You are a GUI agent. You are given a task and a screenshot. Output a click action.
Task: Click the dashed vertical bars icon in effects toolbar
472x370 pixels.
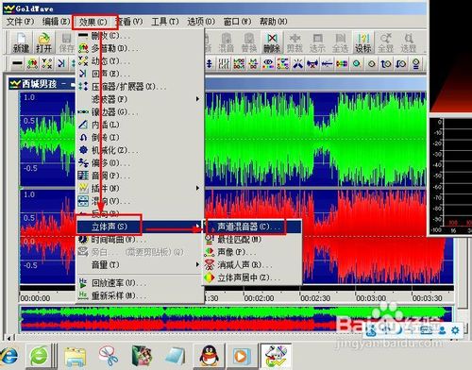[224, 64]
